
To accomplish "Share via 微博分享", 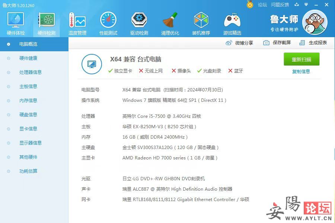I will [239, 43].
